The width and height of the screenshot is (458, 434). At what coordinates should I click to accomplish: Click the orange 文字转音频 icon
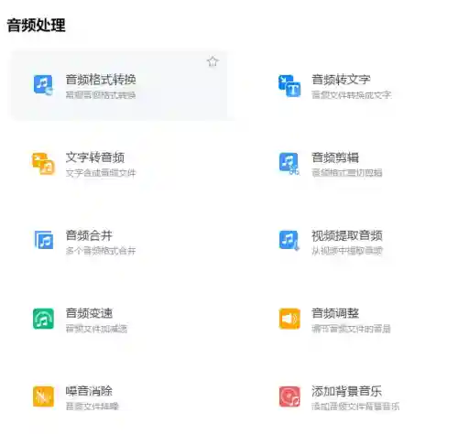pyautogui.click(x=43, y=164)
